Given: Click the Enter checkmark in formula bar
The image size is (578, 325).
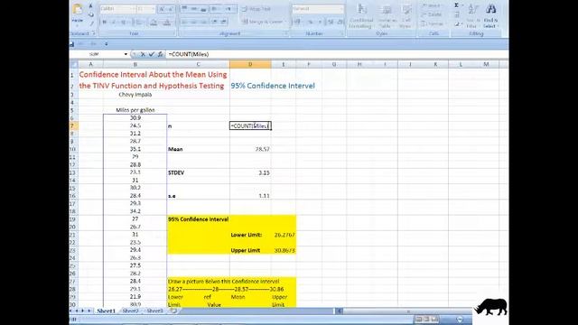Looking at the screenshot, I should (x=152, y=54).
